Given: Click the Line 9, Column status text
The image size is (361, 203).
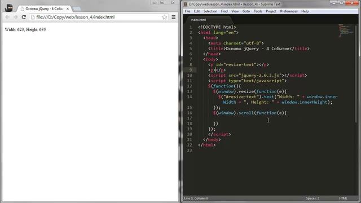Looking at the screenshot, I should [x=196, y=198].
